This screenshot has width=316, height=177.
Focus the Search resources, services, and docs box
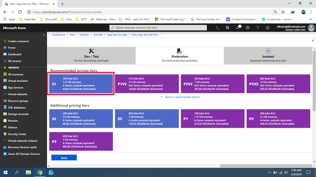click(x=158, y=28)
